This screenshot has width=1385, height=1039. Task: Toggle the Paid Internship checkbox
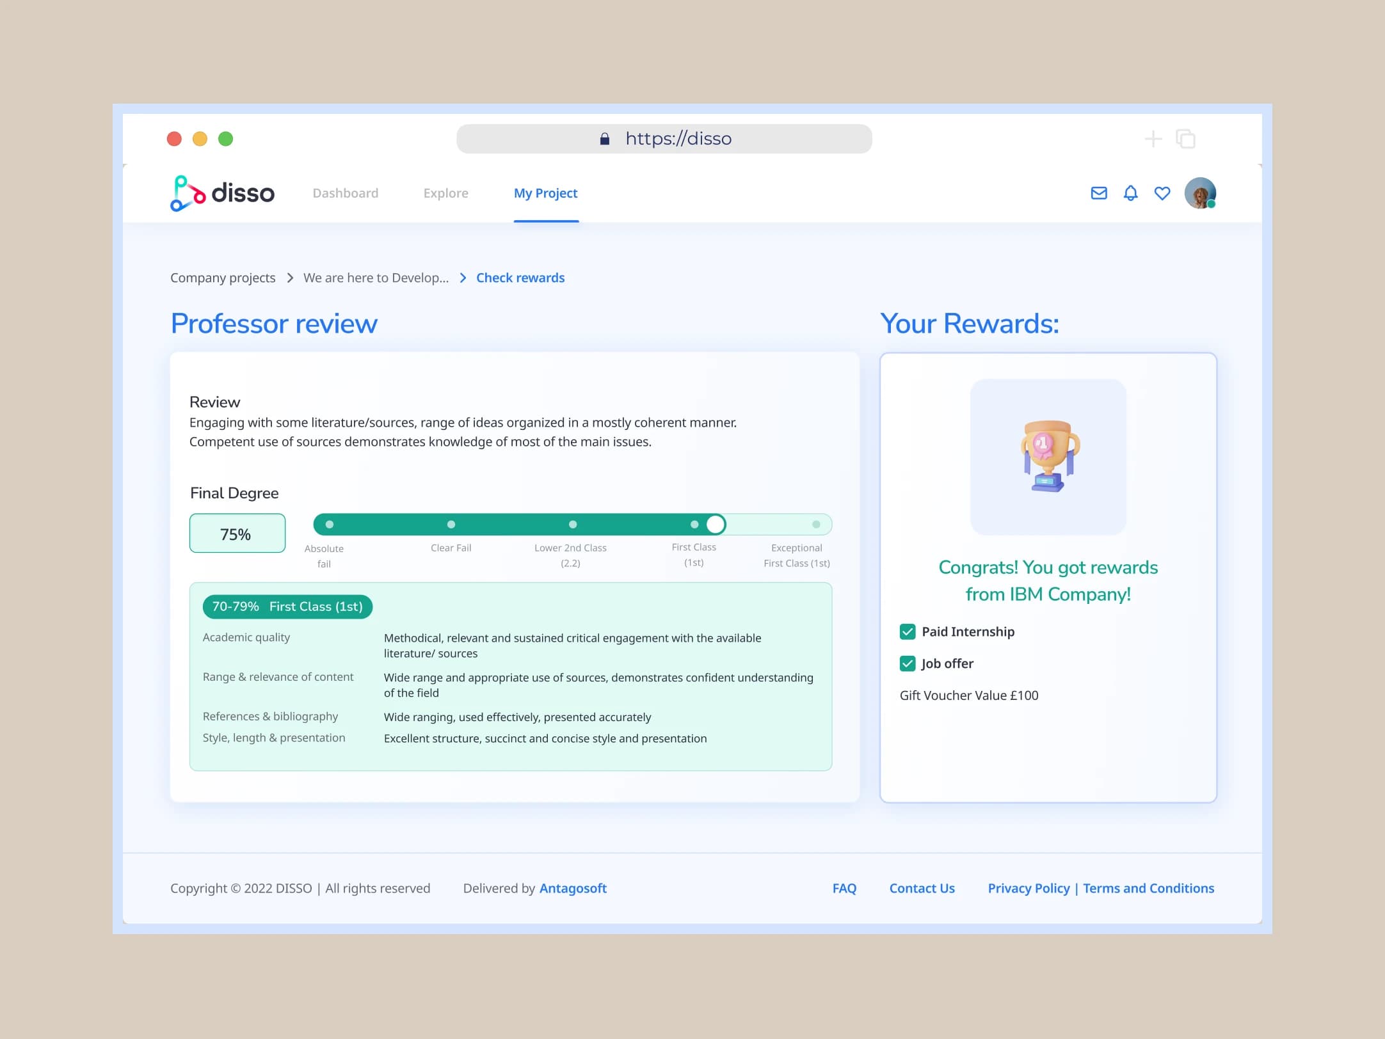[908, 632]
